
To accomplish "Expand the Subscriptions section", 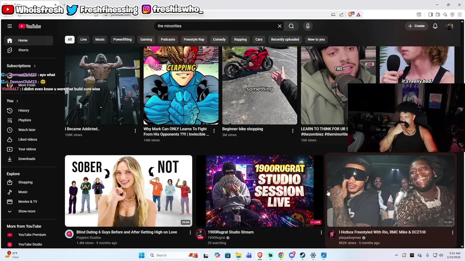I will (21, 66).
